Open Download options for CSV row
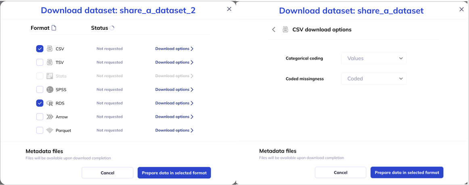 [174, 49]
